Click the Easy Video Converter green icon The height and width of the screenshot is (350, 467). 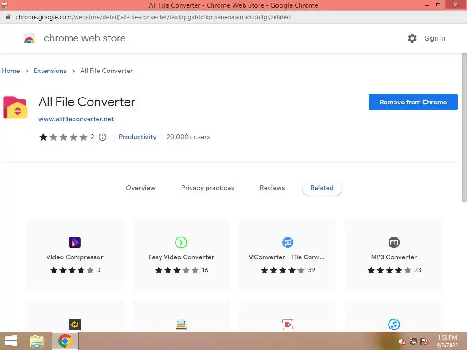pos(181,242)
